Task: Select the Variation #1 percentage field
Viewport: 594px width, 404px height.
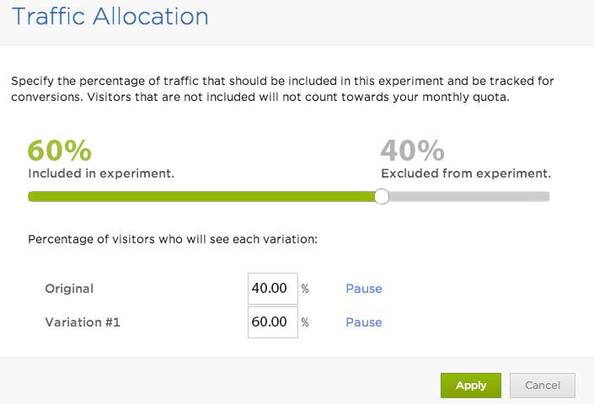Action: tap(272, 322)
